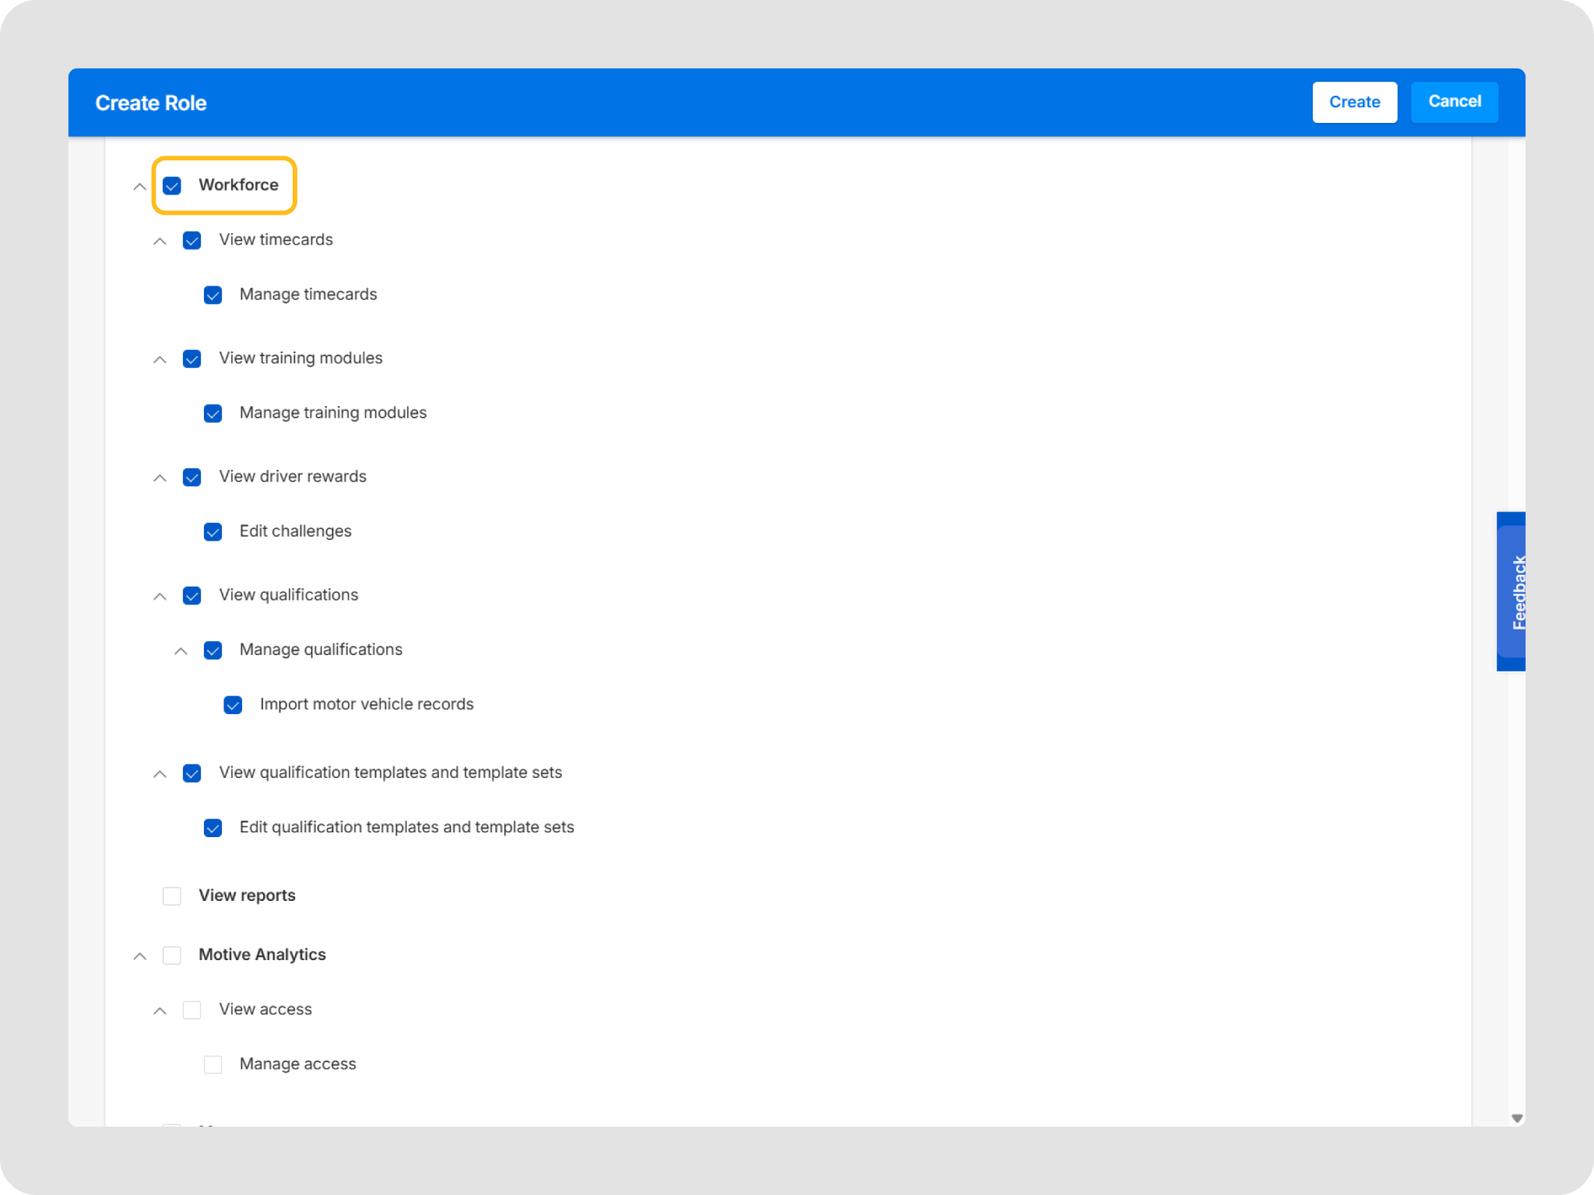
Task: Collapse the View access chevron
Action: click(x=160, y=1011)
